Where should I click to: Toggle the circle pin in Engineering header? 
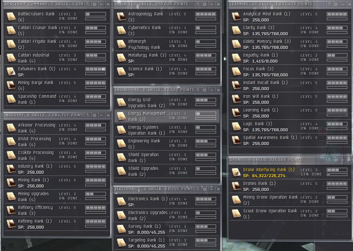pos(204,90)
